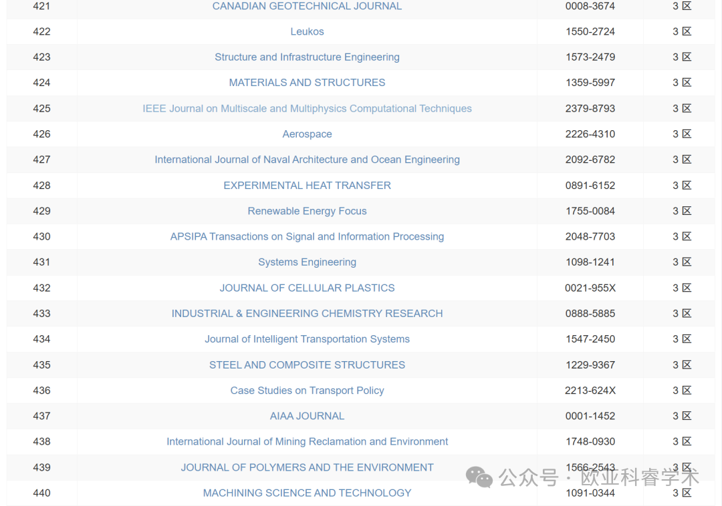Open Naval Architecture and Ocean Engineering journal link
The image size is (722, 506).
307,160
